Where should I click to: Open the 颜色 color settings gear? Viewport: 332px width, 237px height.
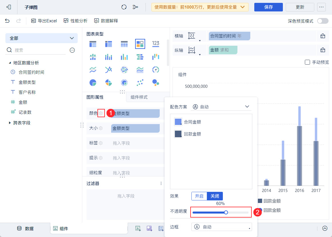pyautogui.click(x=101, y=113)
